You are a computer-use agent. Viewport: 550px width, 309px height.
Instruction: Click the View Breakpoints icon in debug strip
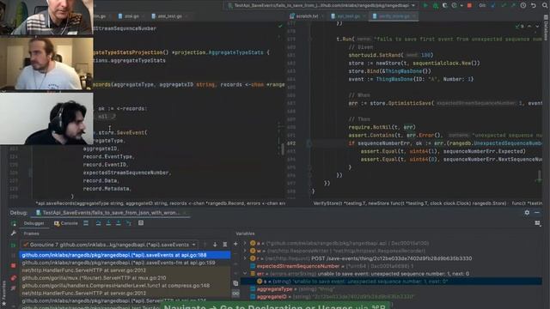pos(14,278)
